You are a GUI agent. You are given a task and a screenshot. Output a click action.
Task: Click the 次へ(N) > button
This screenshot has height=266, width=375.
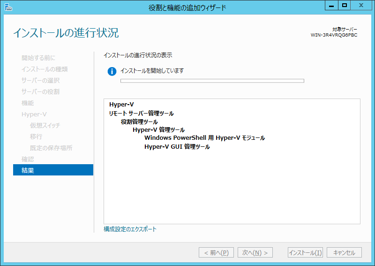pos(255,252)
